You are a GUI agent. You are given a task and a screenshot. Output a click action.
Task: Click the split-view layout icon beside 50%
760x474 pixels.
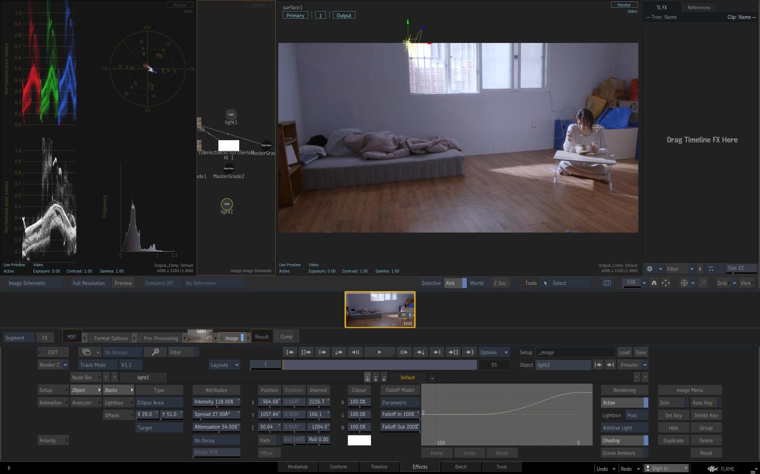tap(607, 283)
